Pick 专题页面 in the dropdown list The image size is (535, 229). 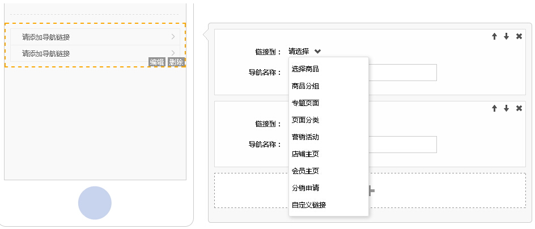coord(305,103)
